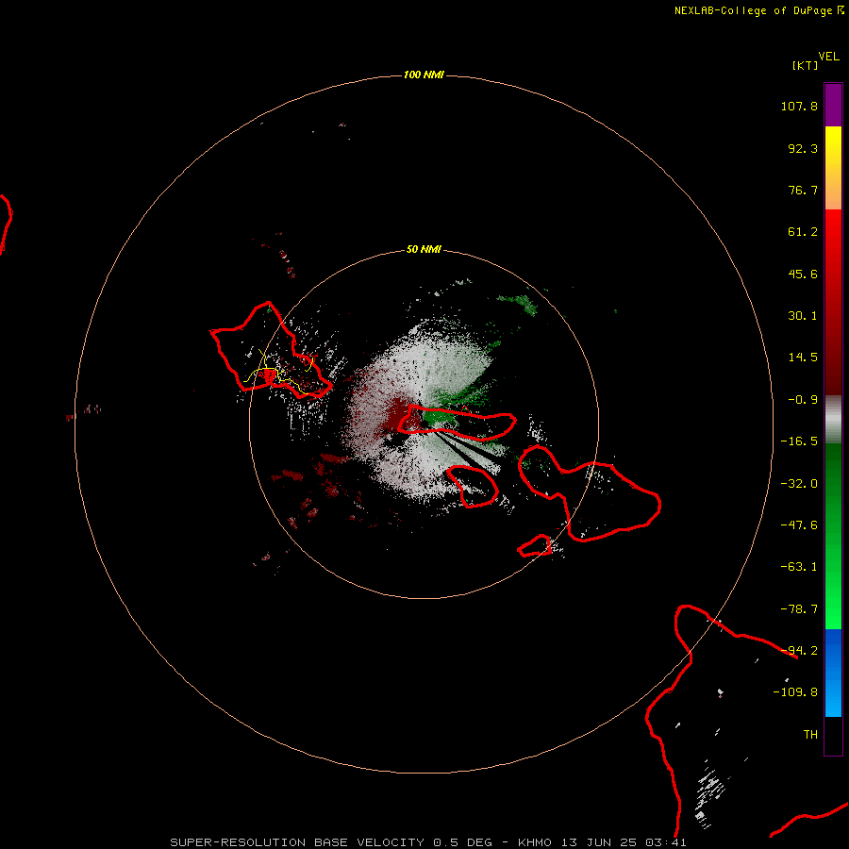The width and height of the screenshot is (849, 849).
Task: Click the [KT] units label
Action: tap(805, 65)
